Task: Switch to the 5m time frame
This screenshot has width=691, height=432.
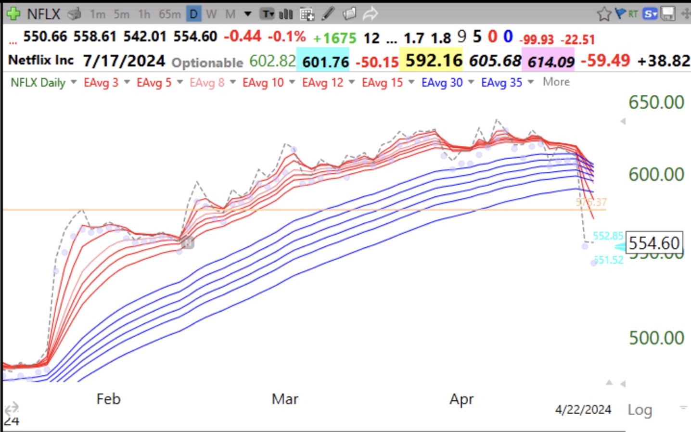Action: coord(121,14)
